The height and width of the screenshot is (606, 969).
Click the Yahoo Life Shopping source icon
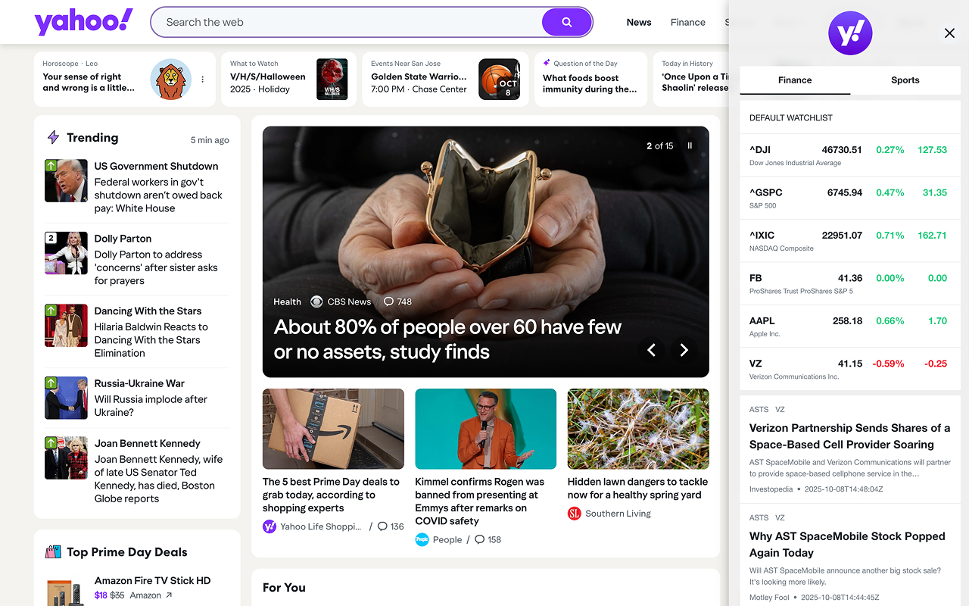pyautogui.click(x=270, y=526)
